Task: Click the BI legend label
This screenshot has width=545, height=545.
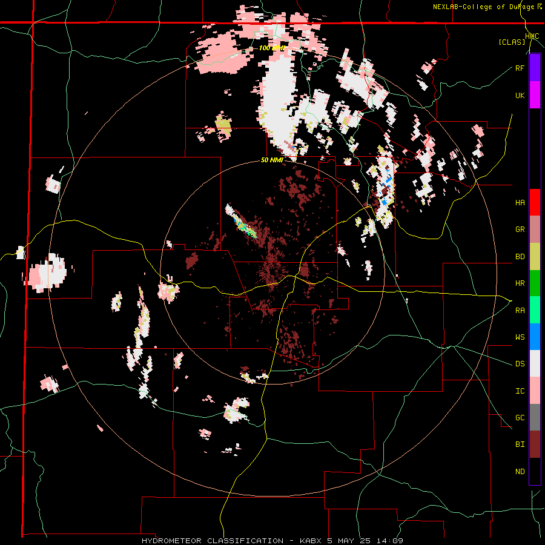Action: [x=520, y=444]
